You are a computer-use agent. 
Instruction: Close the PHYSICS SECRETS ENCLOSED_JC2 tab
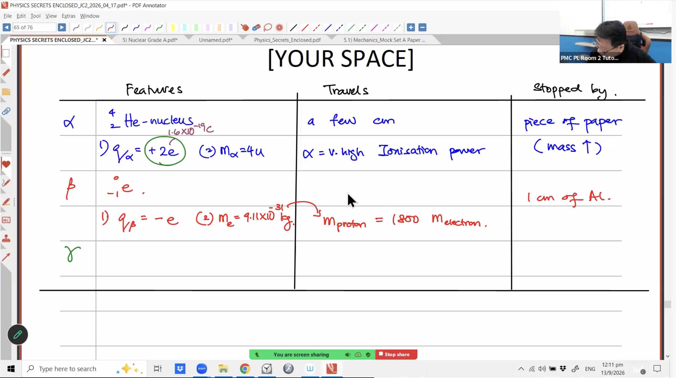(x=104, y=40)
